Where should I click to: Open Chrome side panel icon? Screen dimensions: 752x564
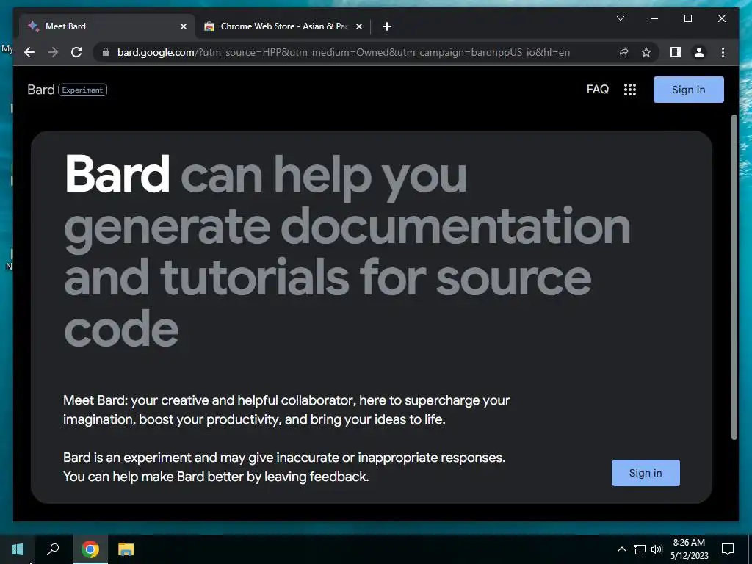point(676,52)
